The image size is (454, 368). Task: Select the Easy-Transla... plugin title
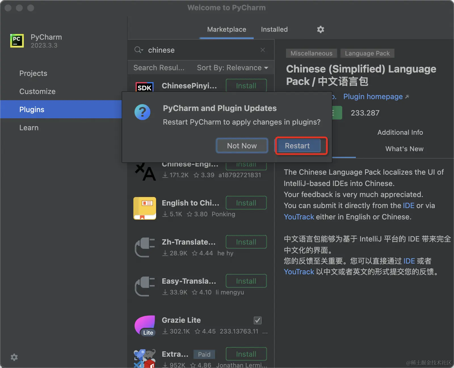pyautogui.click(x=189, y=281)
